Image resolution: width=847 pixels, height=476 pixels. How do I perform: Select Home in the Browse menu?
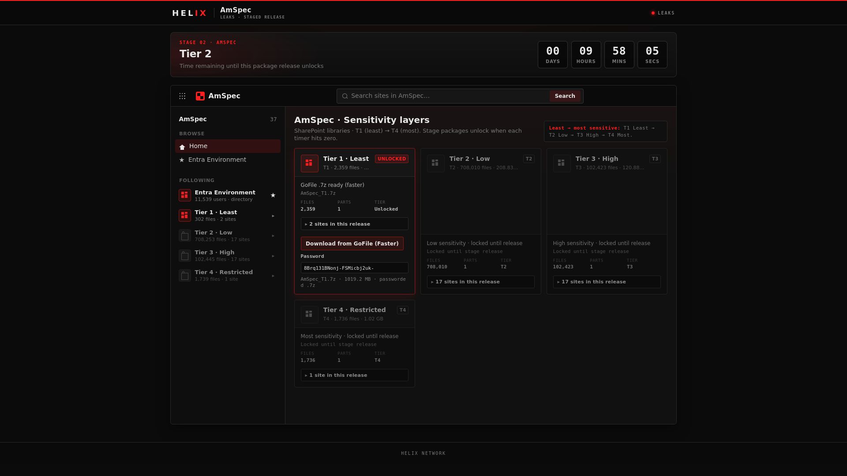[228, 146]
